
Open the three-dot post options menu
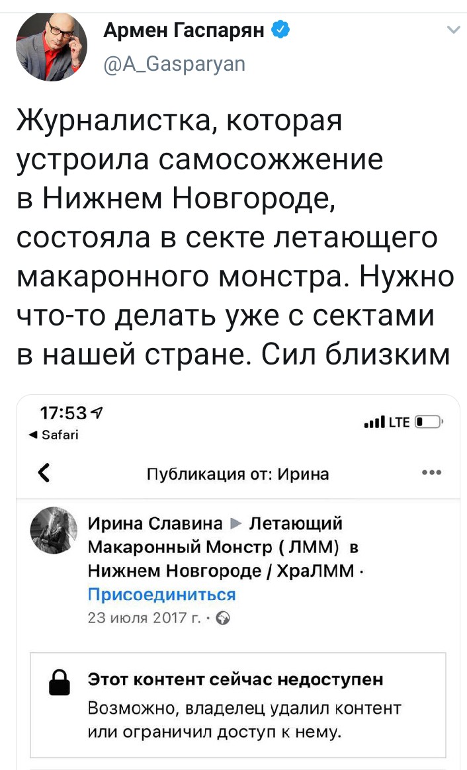click(431, 473)
